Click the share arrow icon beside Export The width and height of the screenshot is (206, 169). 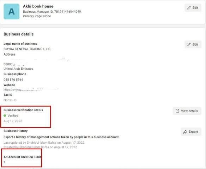tap(185, 132)
